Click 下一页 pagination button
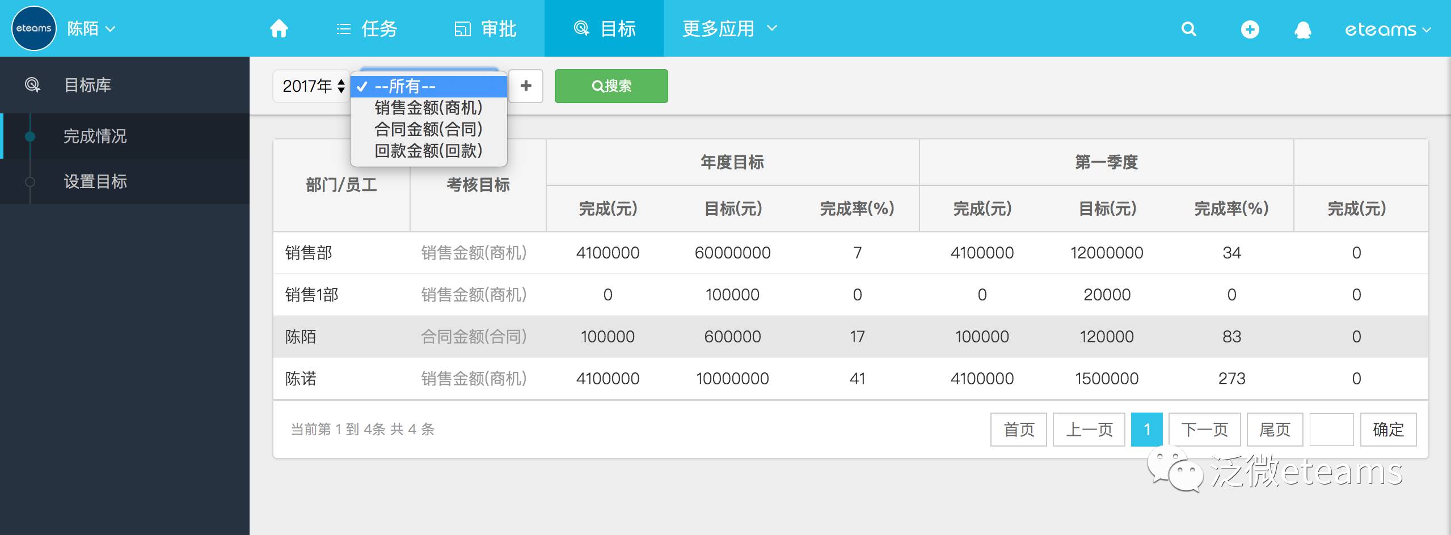The width and height of the screenshot is (1451, 535). coord(1205,430)
